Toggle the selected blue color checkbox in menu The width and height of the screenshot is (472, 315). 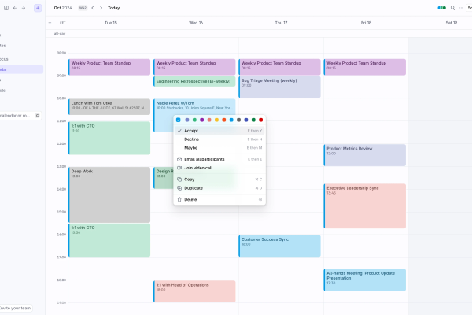179,120
